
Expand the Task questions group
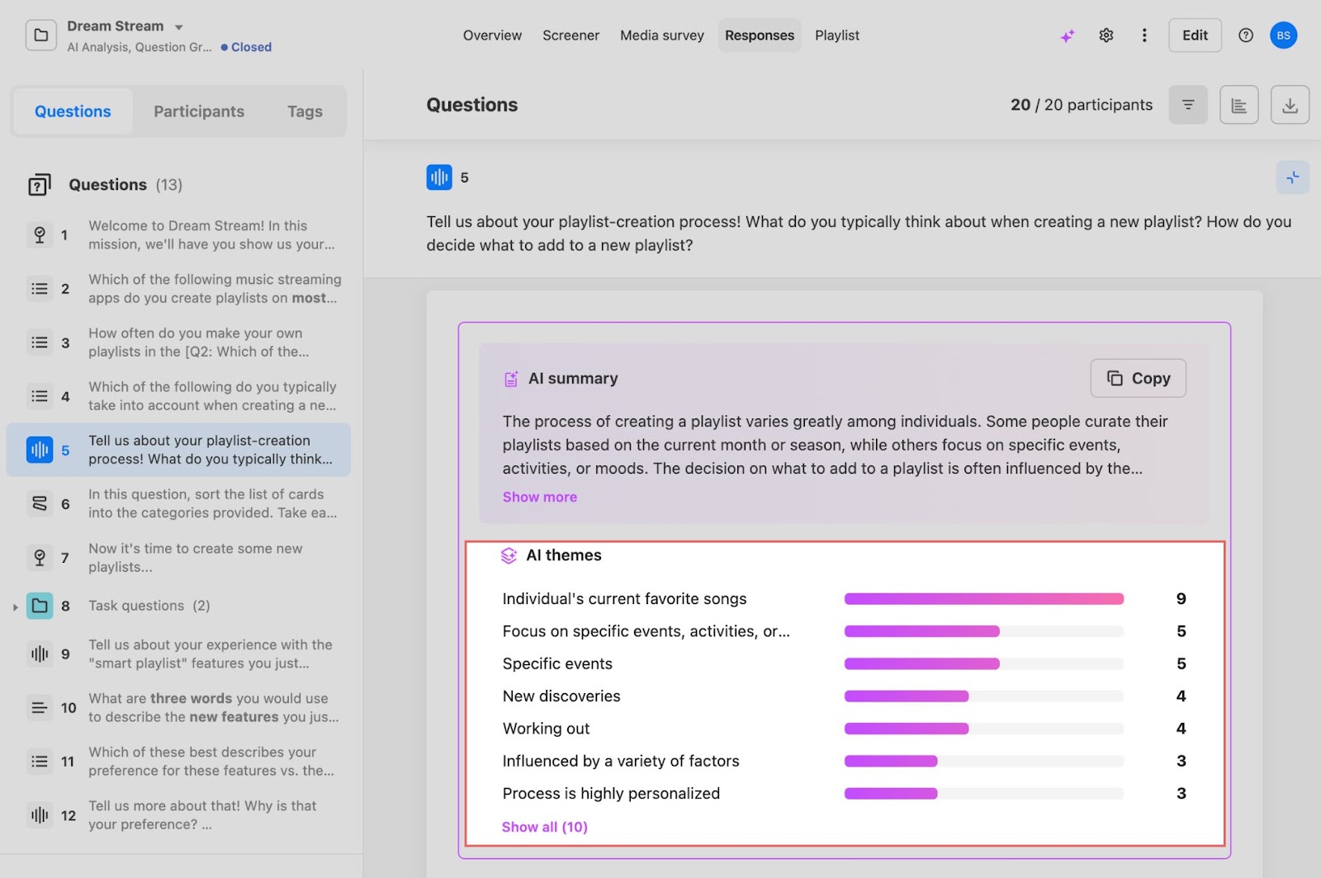[x=15, y=605]
